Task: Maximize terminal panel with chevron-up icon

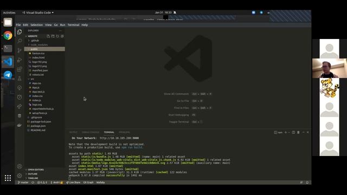Action: point(304,132)
